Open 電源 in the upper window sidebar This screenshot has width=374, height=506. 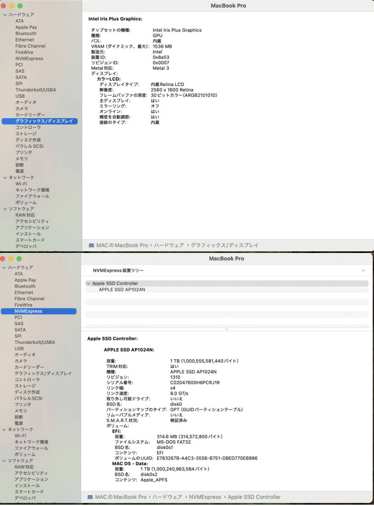point(19,171)
